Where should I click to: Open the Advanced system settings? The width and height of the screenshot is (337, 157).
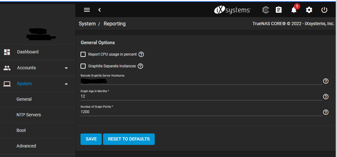pos(26,146)
